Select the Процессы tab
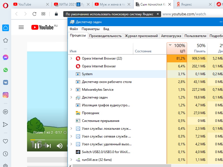The image size is (223, 167). pos(78,35)
